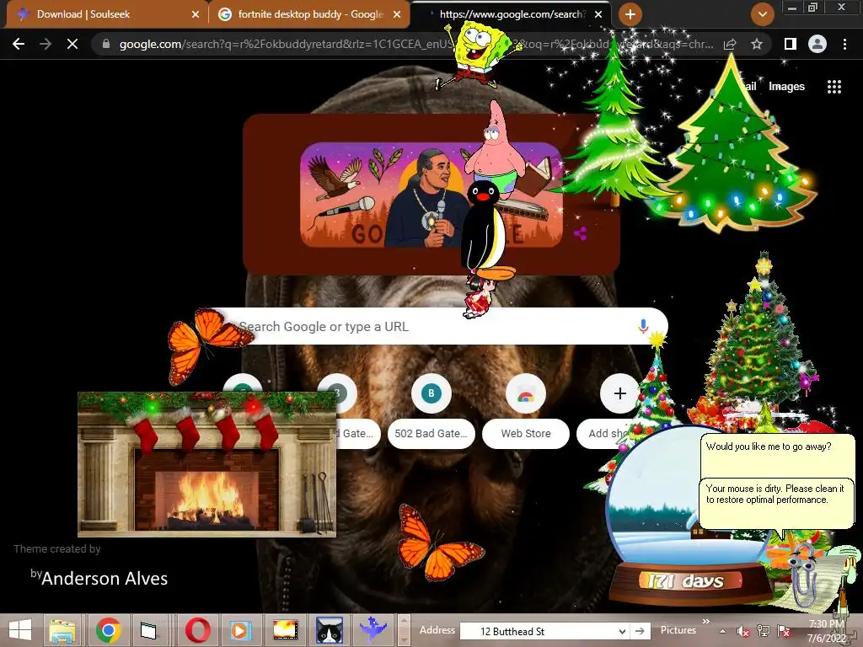This screenshot has height=647, width=863.
Task: Open File Explorer from taskbar
Action: 62,630
